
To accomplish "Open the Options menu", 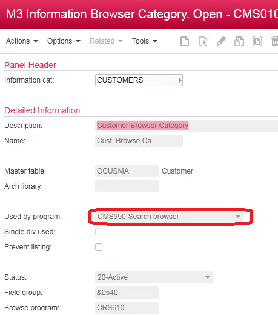I will pyautogui.click(x=64, y=41).
